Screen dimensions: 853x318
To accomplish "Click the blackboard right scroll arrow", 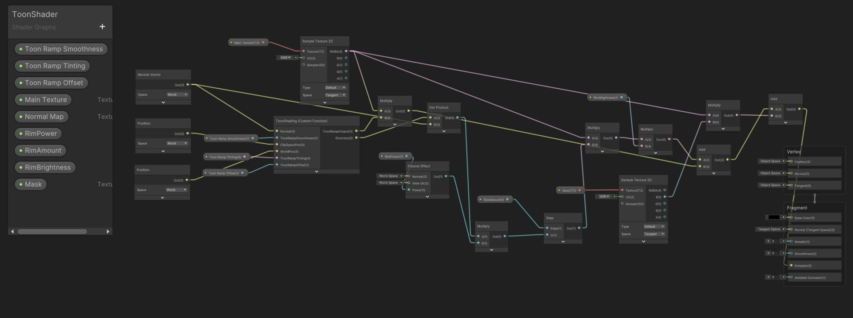I will [x=108, y=232].
